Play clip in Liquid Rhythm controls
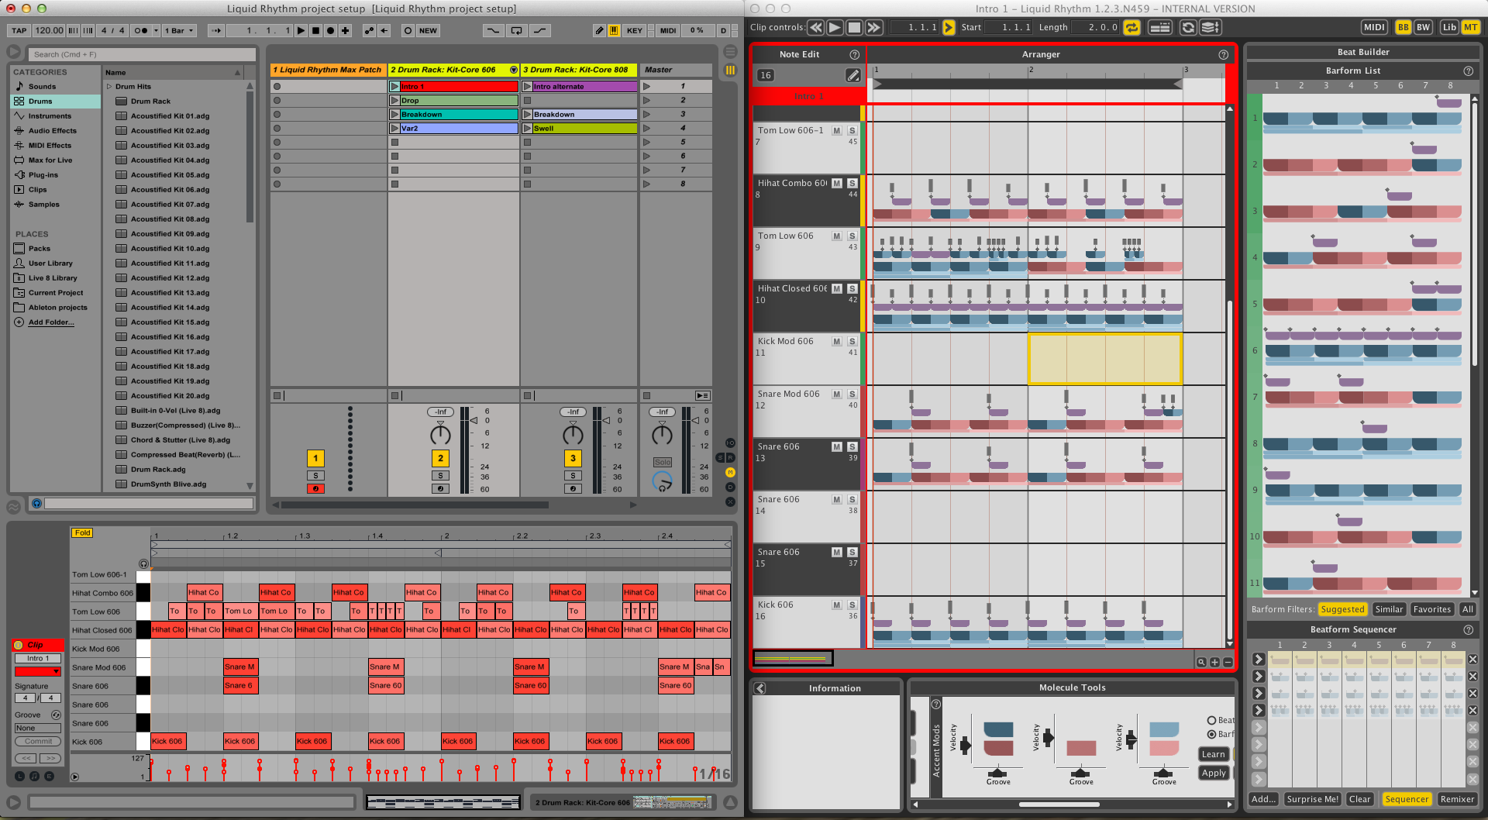Screen dimensions: 1488x820 [x=835, y=27]
